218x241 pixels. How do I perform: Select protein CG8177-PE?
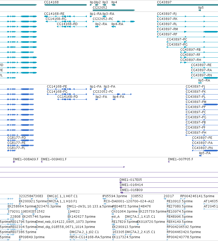point(16,143)
